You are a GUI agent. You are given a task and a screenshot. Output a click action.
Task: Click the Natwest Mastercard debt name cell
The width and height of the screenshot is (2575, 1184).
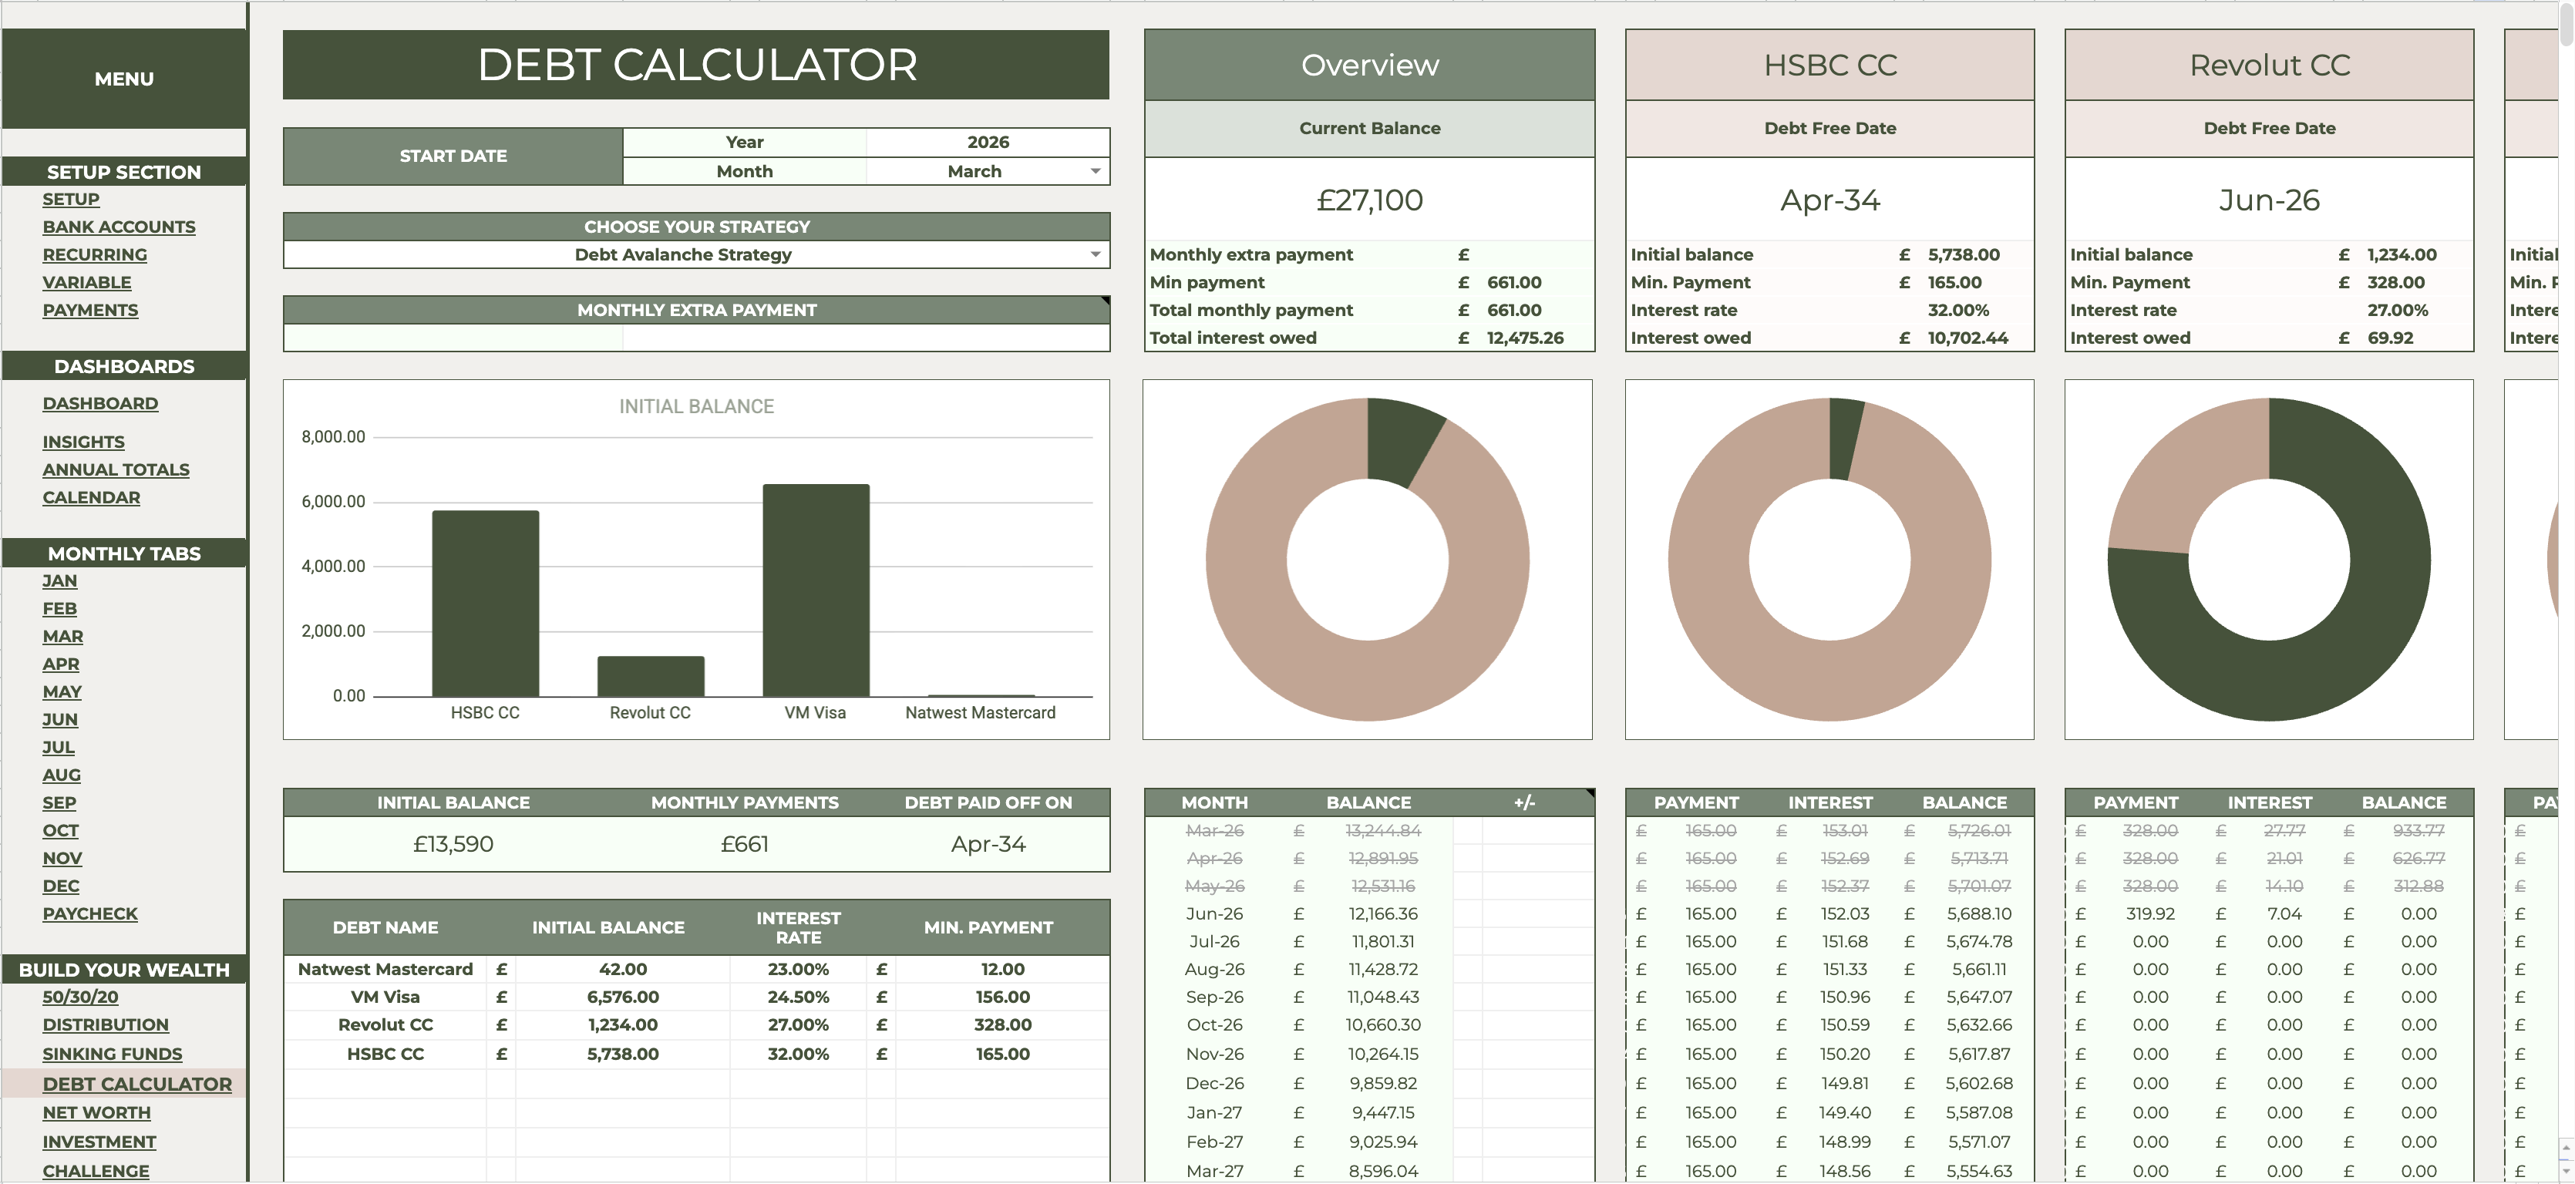click(x=385, y=969)
